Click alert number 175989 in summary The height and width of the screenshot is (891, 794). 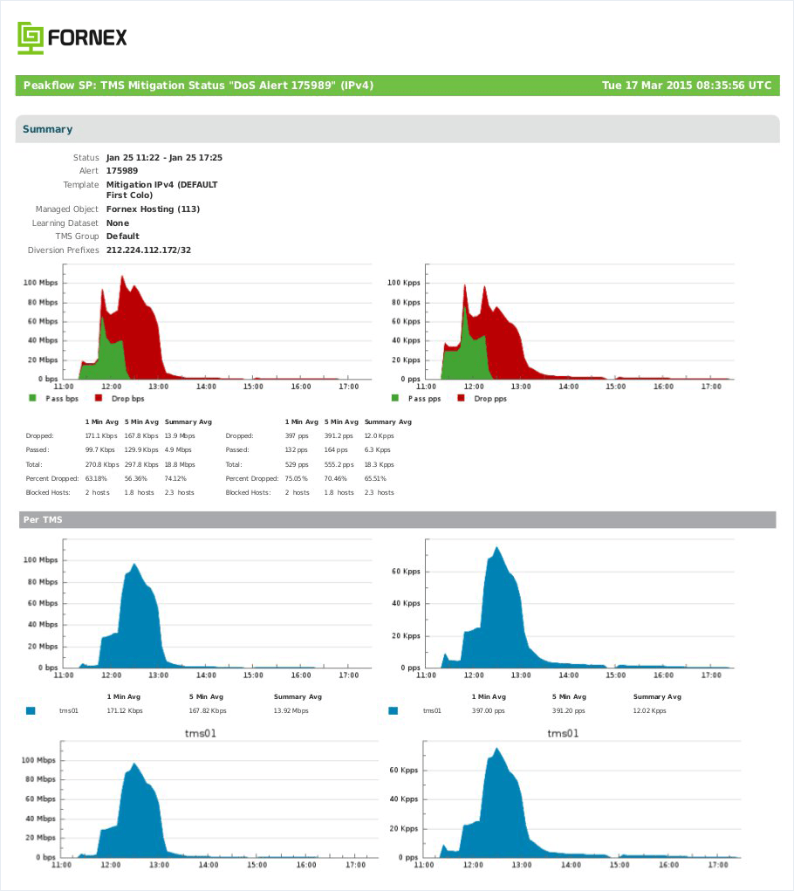tap(122, 170)
